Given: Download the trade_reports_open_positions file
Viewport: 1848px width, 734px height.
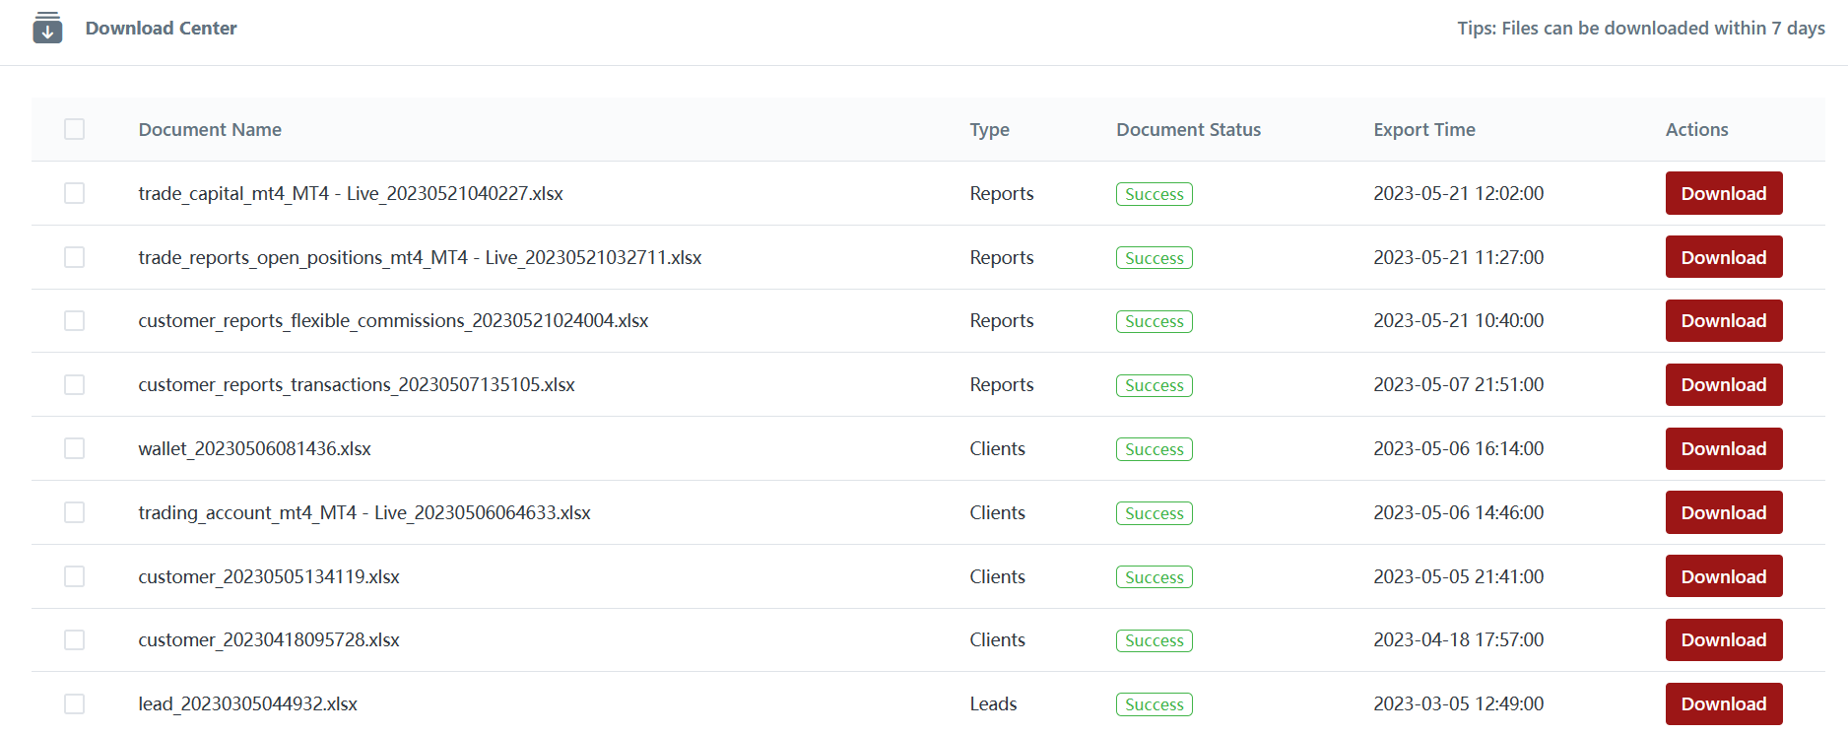Looking at the screenshot, I should (1723, 257).
